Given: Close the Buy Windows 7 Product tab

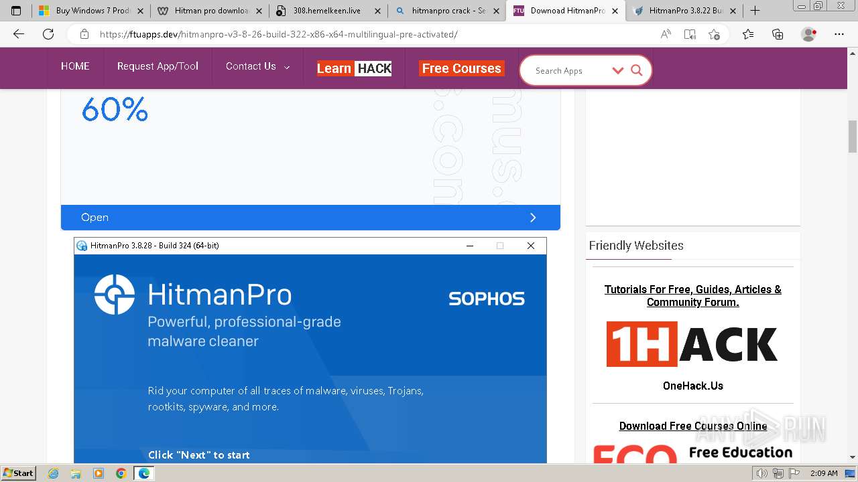Looking at the screenshot, I should [x=140, y=11].
